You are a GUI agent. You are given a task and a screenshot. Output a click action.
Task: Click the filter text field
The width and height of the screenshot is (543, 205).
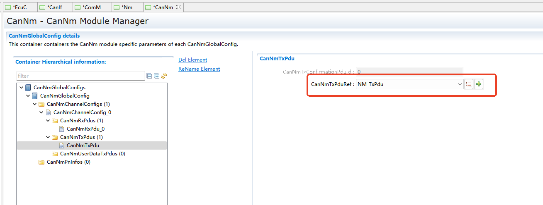[x=80, y=76]
